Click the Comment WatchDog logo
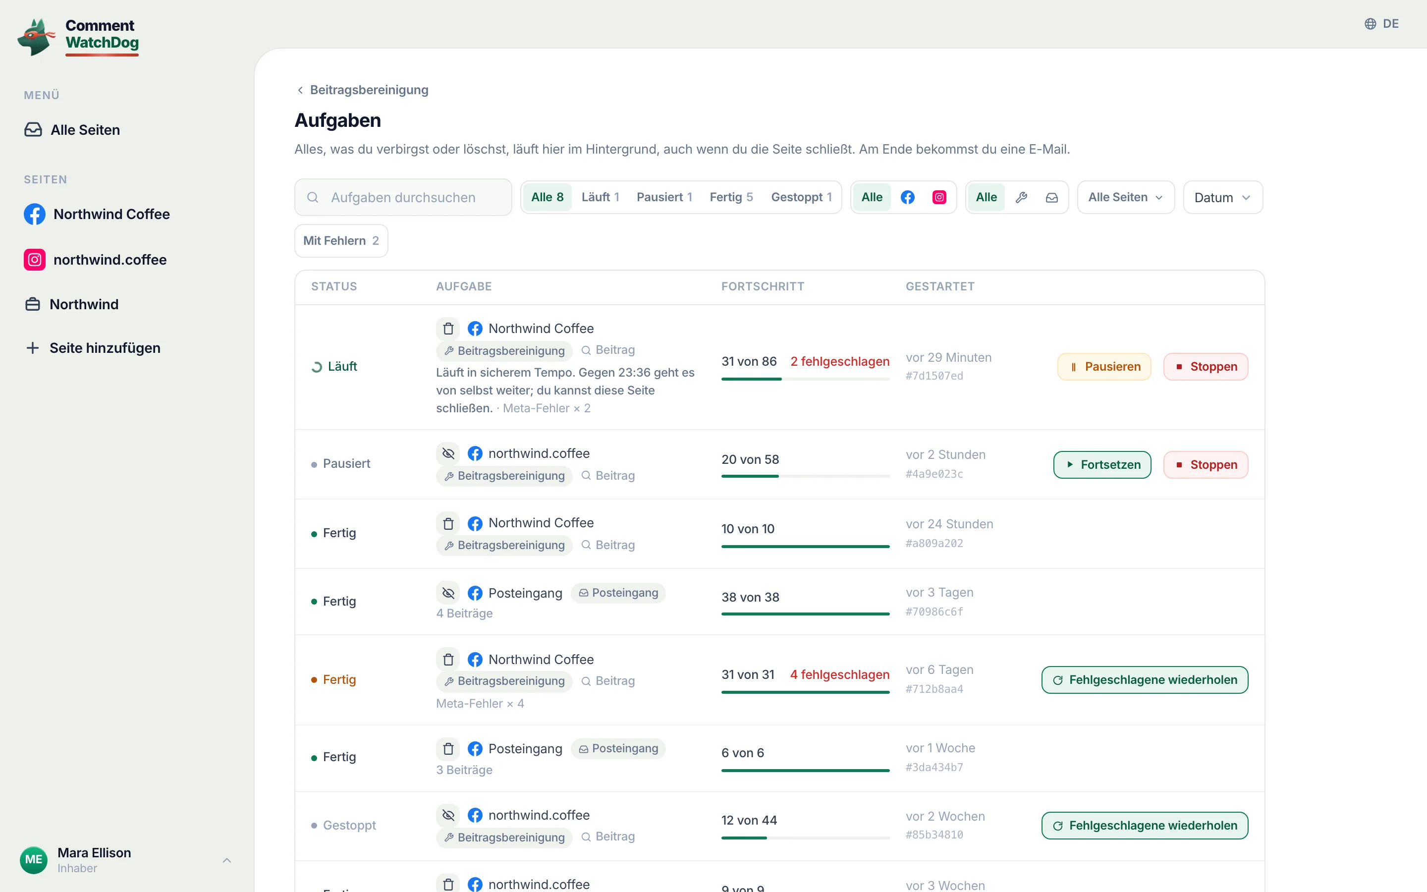Viewport: 1427px width, 892px height. click(78, 37)
